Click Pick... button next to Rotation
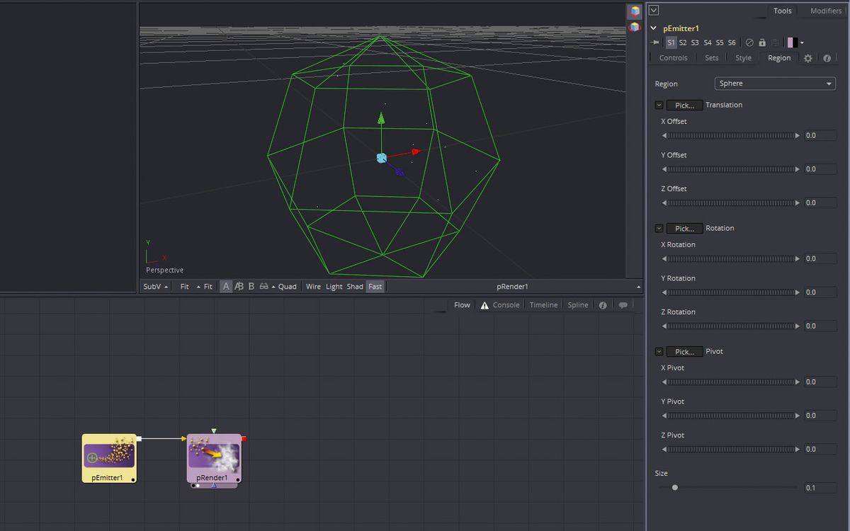The width and height of the screenshot is (850, 531). tap(684, 228)
